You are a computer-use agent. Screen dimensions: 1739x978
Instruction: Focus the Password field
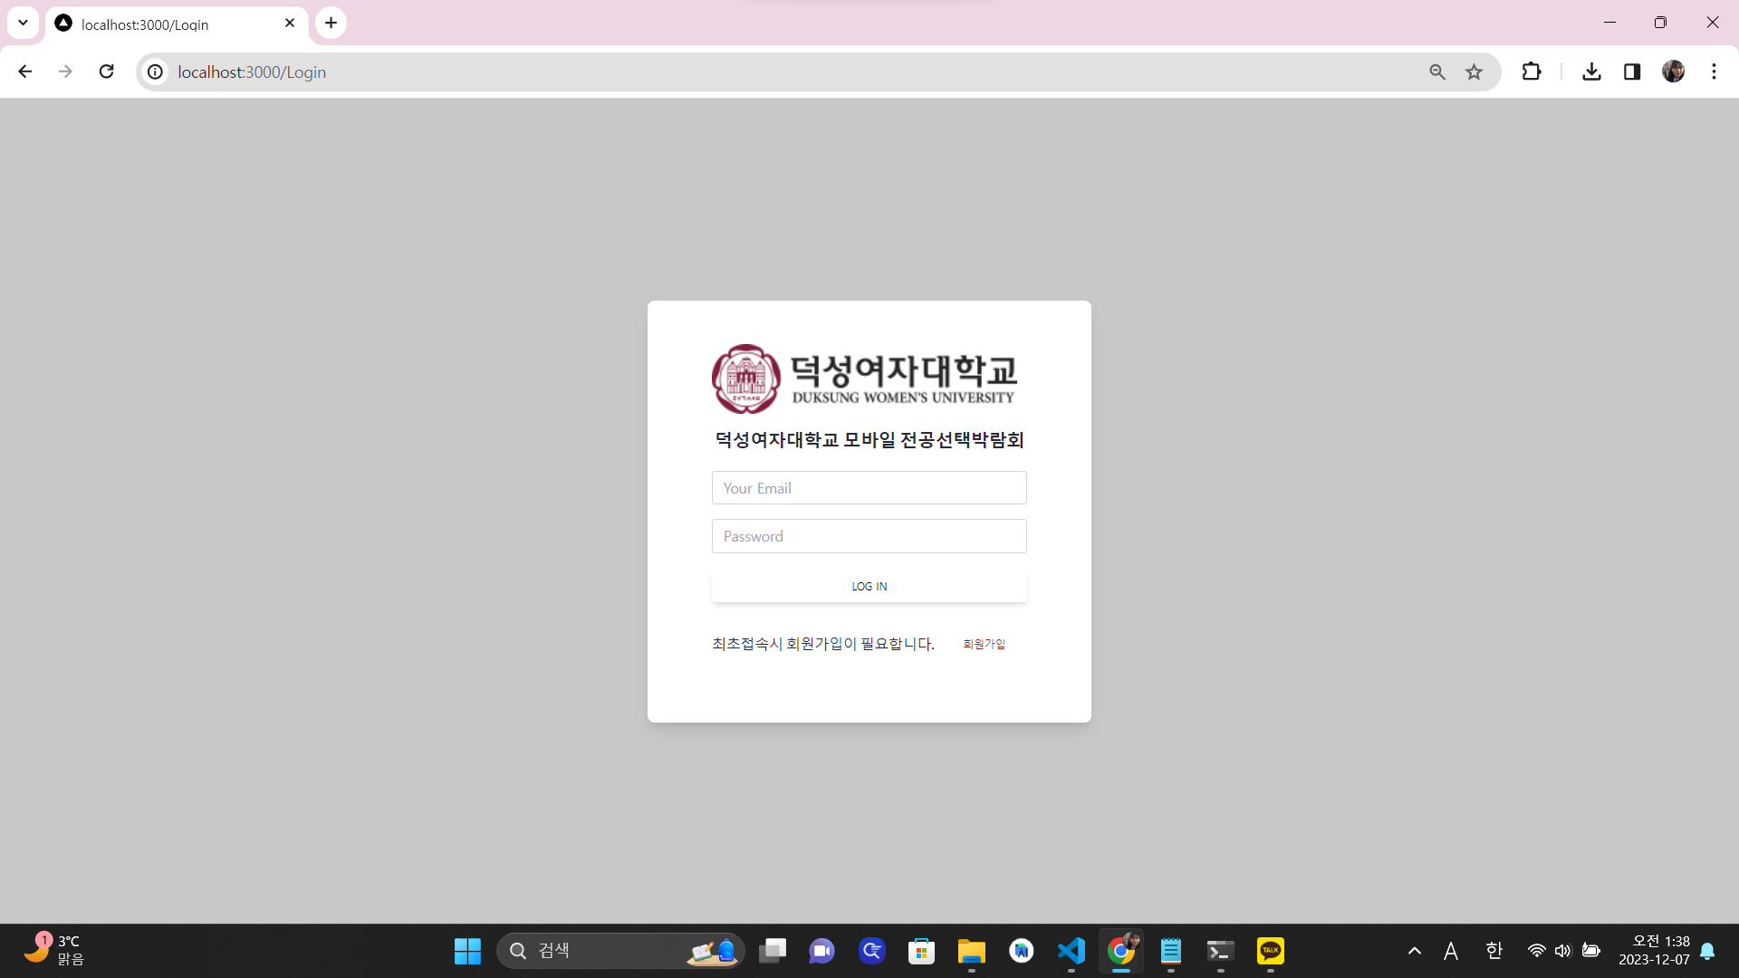tap(869, 536)
